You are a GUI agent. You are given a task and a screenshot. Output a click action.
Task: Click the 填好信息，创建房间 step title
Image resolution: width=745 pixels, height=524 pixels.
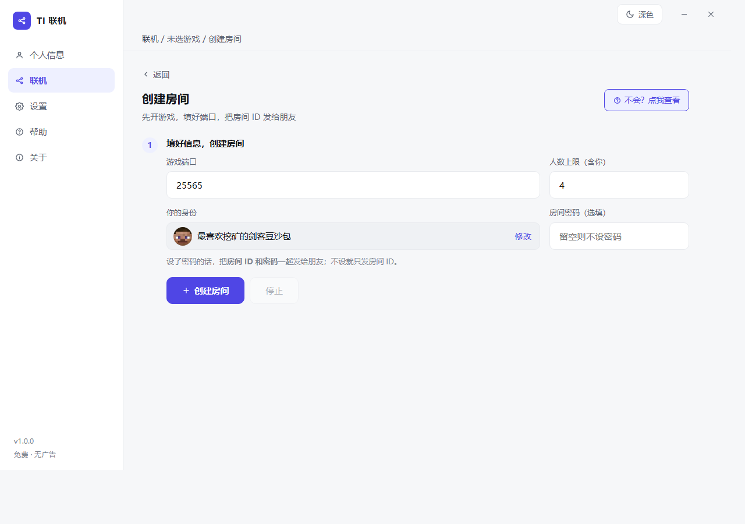[205, 143]
